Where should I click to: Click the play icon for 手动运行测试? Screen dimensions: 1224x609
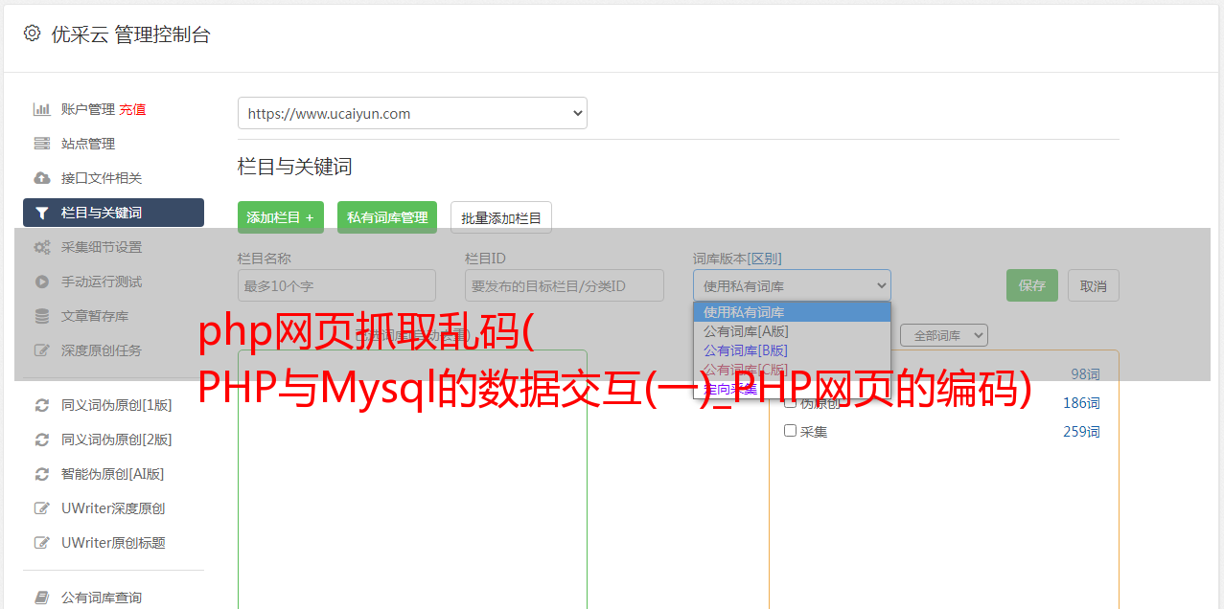pos(41,282)
